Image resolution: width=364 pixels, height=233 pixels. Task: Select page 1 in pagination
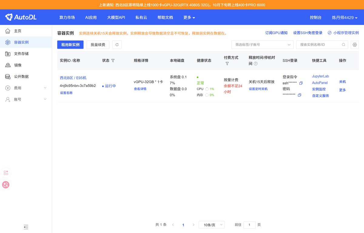pyautogui.click(x=183, y=225)
